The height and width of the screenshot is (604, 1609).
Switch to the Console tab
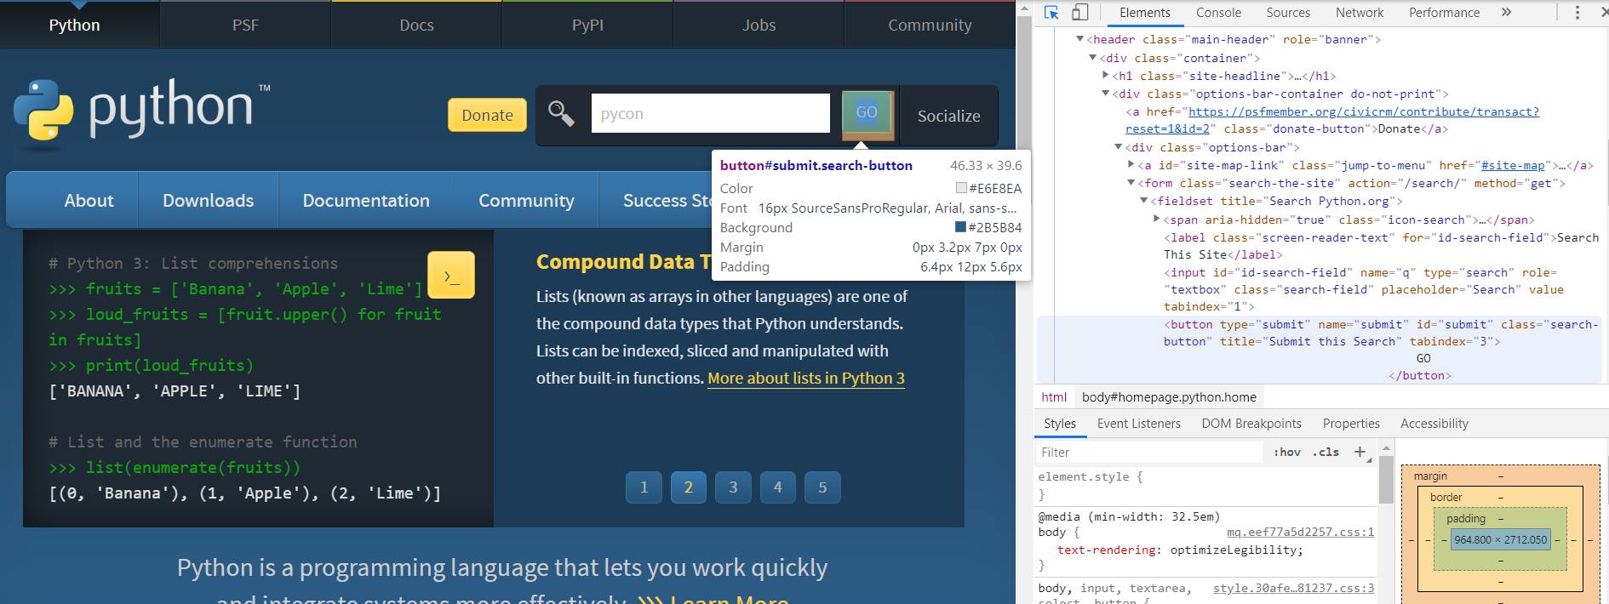[1218, 13]
